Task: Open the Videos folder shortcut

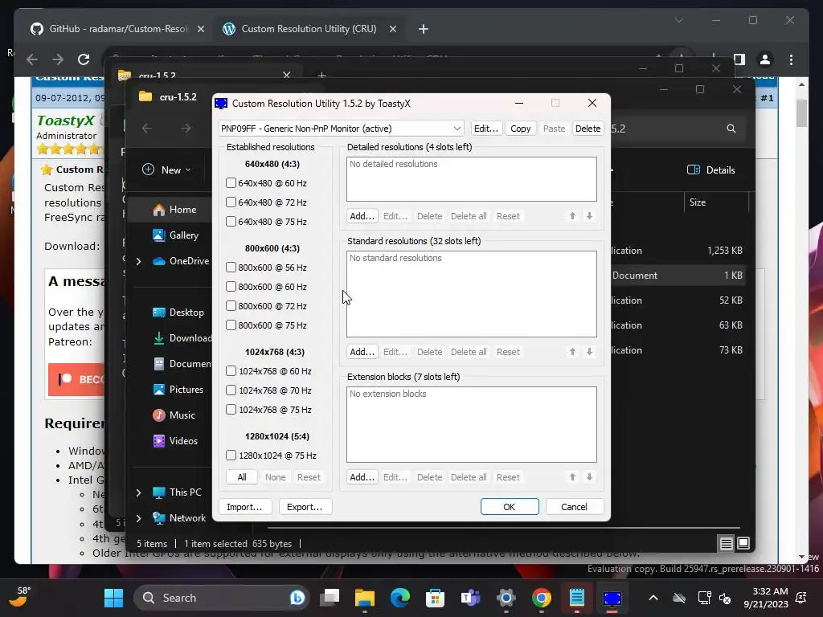Action: click(175, 441)
